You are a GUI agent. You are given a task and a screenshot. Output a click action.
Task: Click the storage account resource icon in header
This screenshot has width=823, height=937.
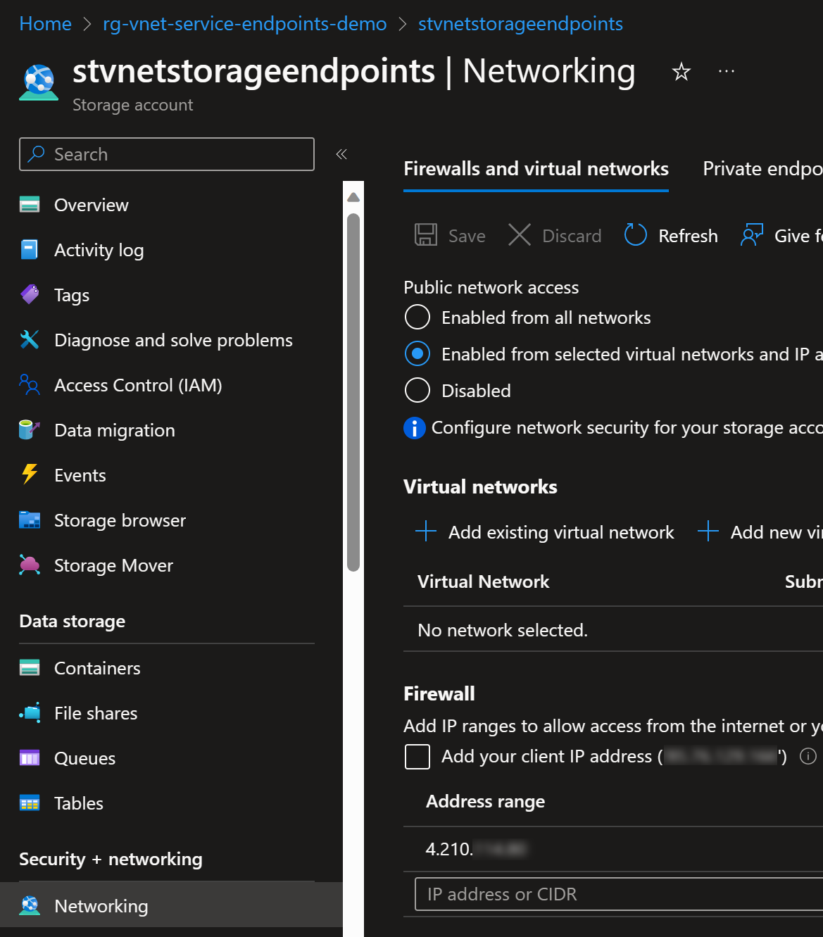tap(39, 83)
